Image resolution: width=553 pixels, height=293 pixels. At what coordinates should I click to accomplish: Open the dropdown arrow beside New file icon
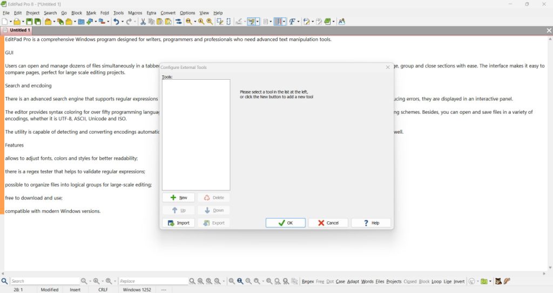(11, 22)
